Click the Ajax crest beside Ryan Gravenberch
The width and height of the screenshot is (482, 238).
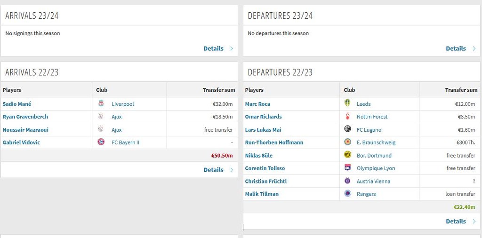pyautogui.click(x=101, y=117)
